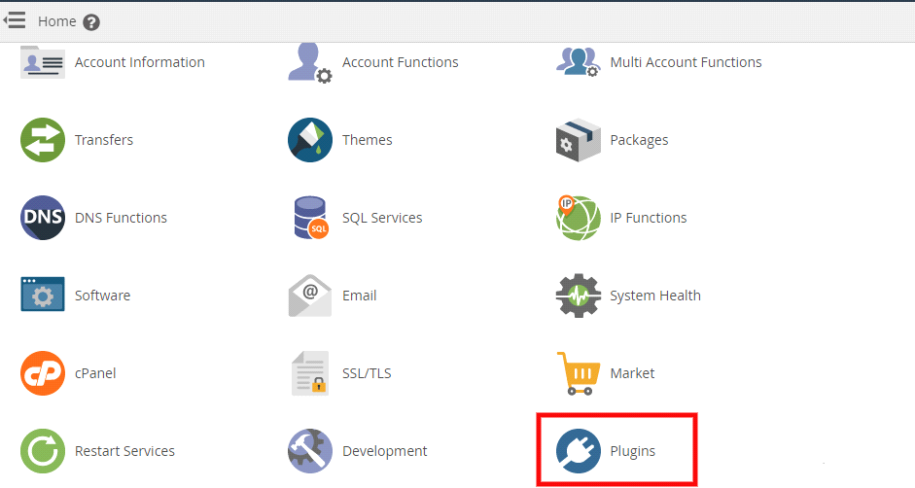Open the Packages box icon
This screenshot has height=488, width=915.
pos(578,140)
